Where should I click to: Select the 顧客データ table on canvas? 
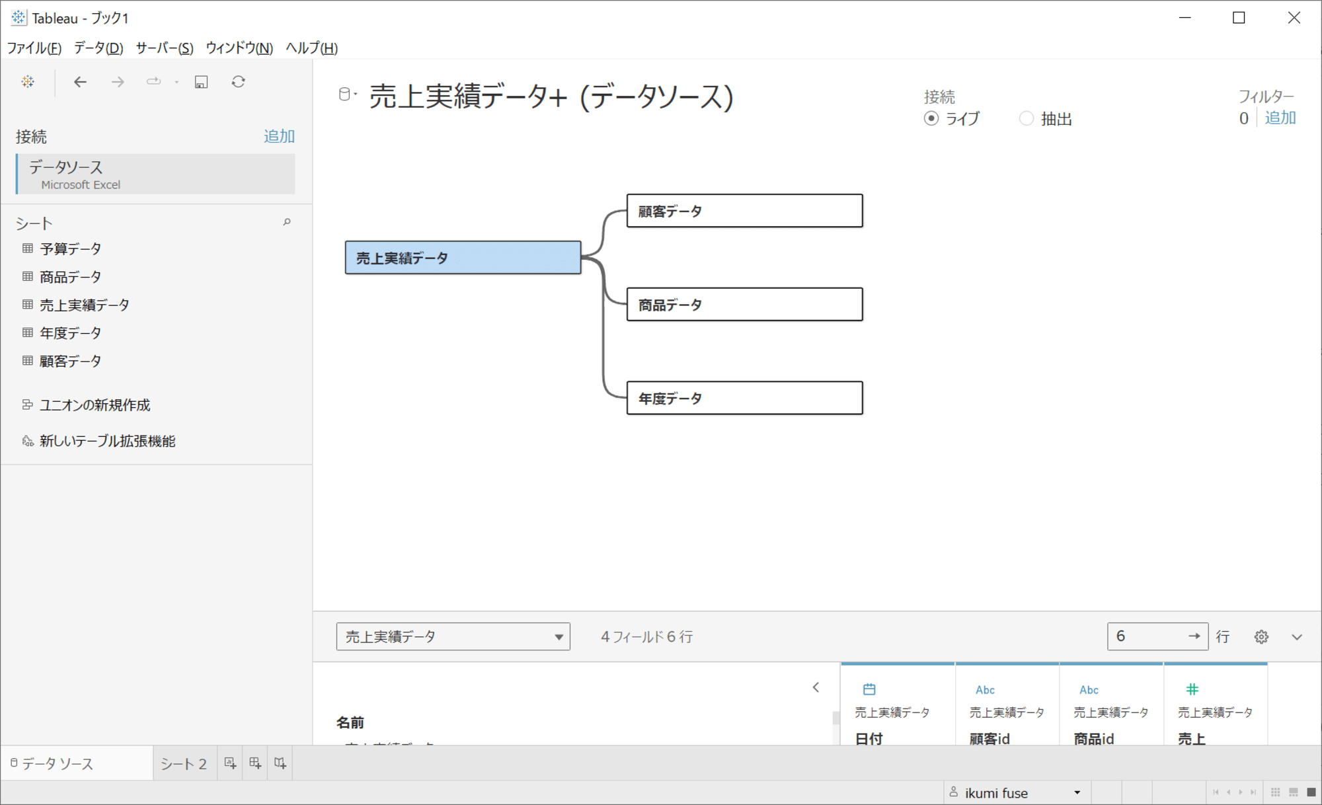pos(745,211)
